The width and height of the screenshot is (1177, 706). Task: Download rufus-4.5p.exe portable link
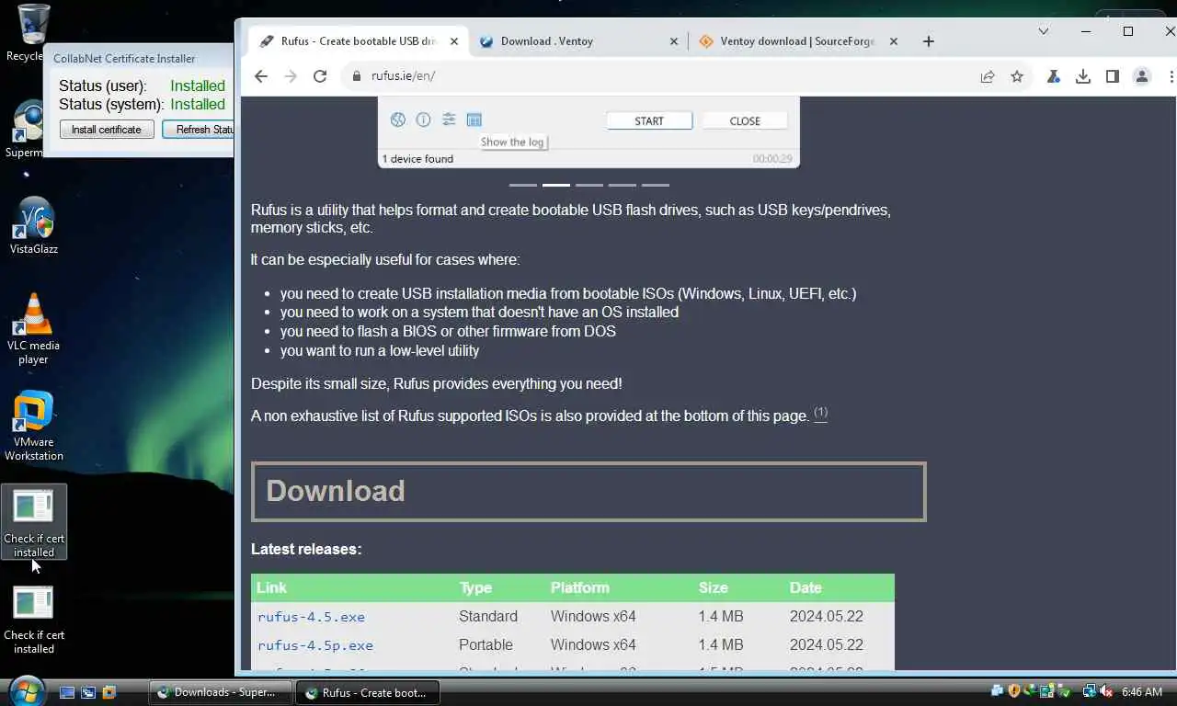(315, 645)
